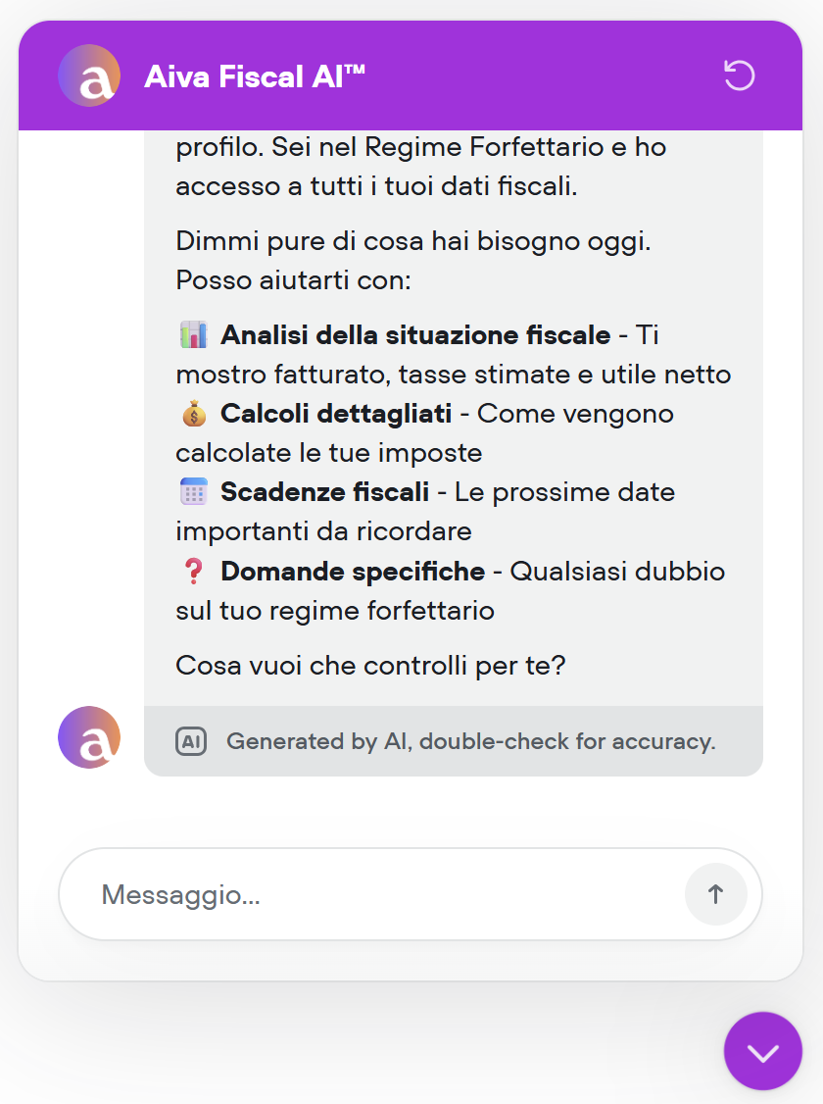This screenshot has height=1104, width=823.
Task: Click the AI badge in the disclaimer bar
Action: (x=191, y=741)
